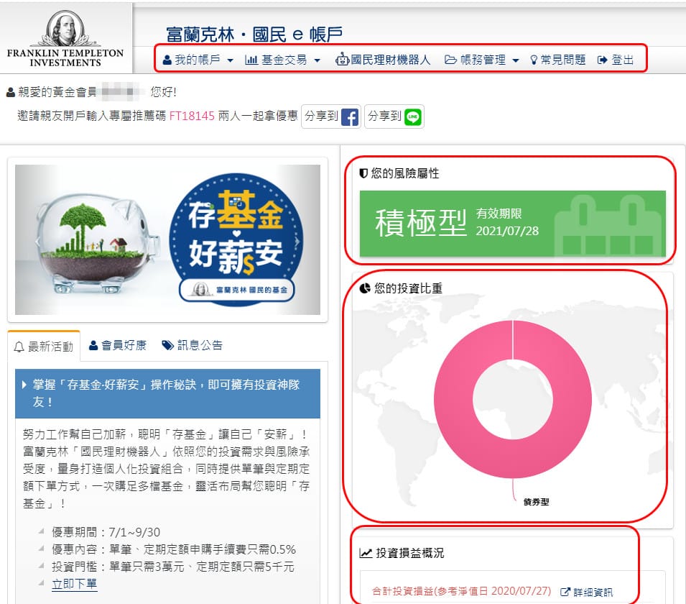Click the 合計投資損益 reference date text
The width and height of the screenshot is (686, 604).
(x=462, y=591)
